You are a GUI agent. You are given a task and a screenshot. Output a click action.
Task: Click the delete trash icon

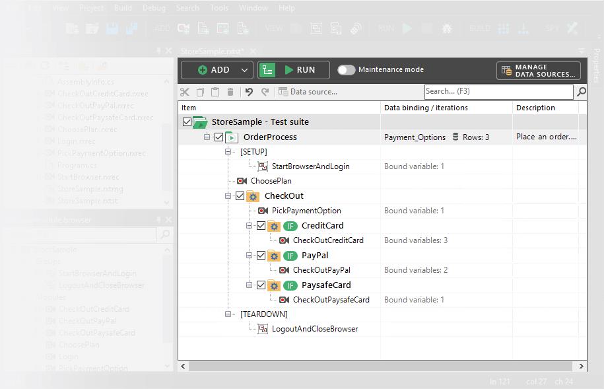[230, 92]
